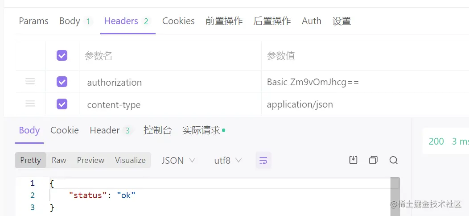Click the authorization row drag handle
The image size is (469, 216).
(x=30, y=81)
